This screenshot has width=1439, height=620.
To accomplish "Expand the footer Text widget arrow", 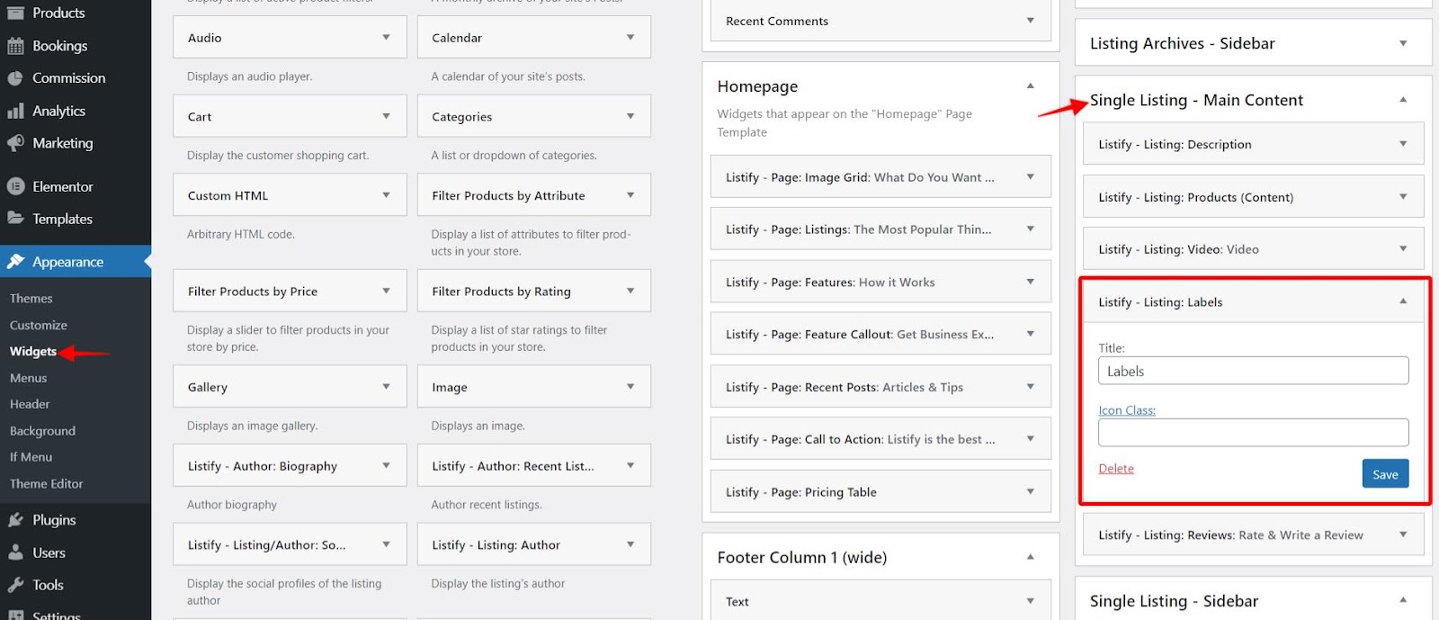I will 1031,601.
